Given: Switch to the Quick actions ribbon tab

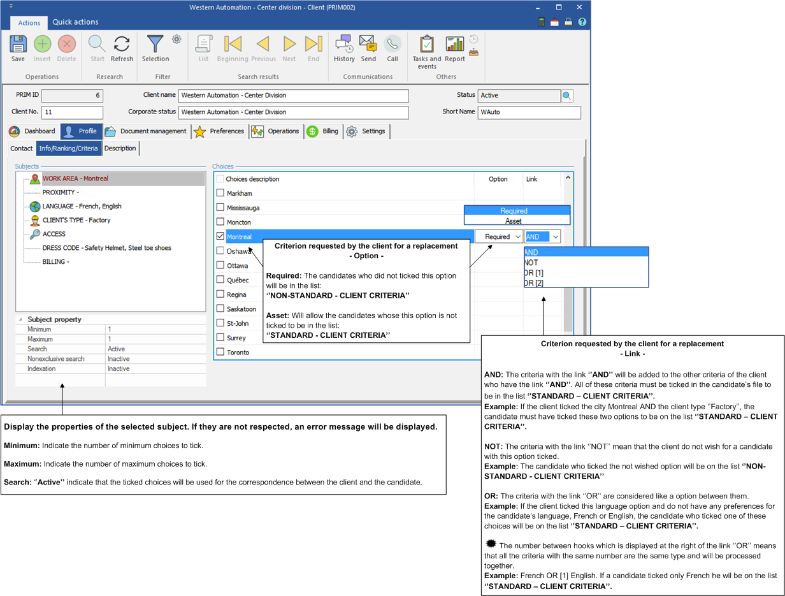Looking at the screenshot, I should tap(75, 22).
